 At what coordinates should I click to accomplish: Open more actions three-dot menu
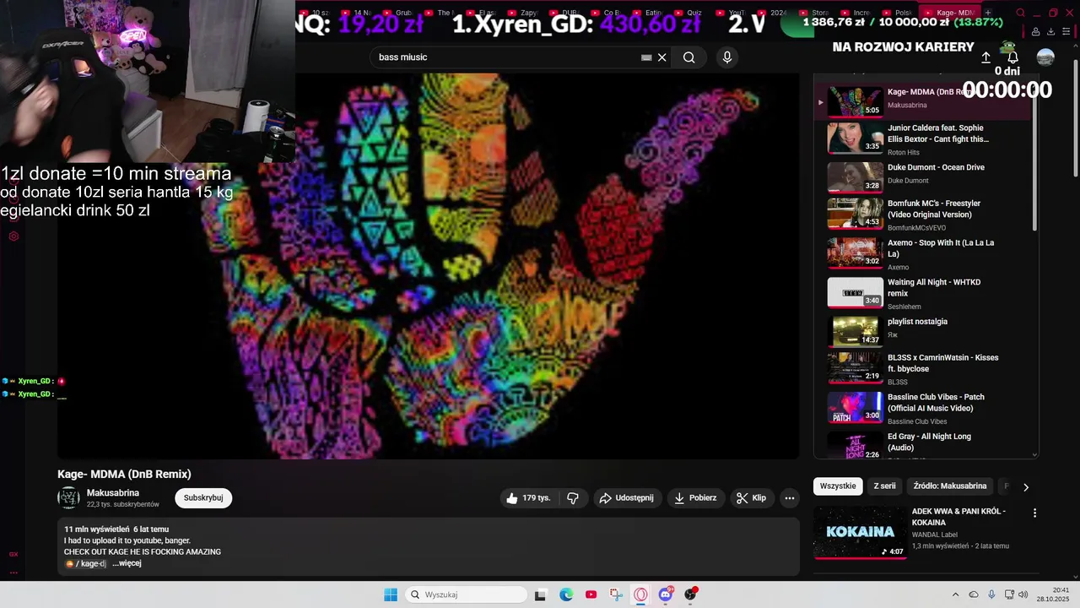tap(790, 498)
